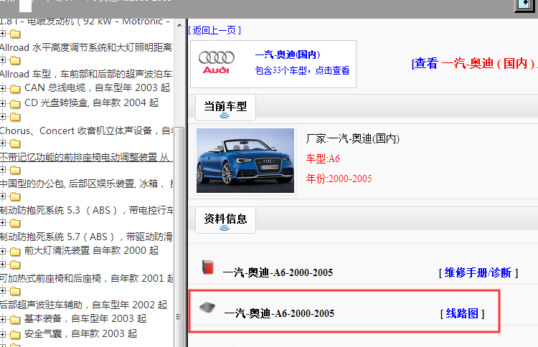
Task: Click the blue Audi convertible thumbnail
Action: pyautogui.click(x=245, y=161)
